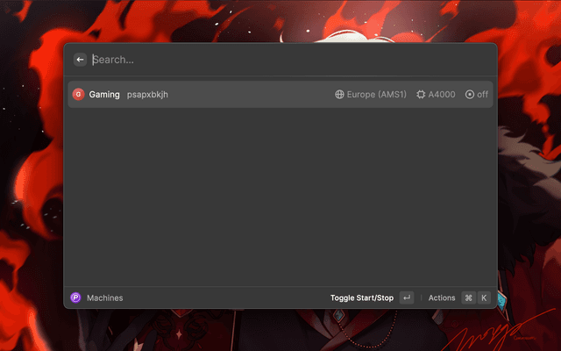This screenshot has height=351, width=561.
Task: Click the purple Paperspace logo icon
Action: coord(75,297)
